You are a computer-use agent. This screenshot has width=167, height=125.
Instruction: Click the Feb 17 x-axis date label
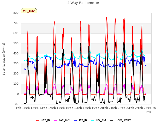(x=73, y=108)
